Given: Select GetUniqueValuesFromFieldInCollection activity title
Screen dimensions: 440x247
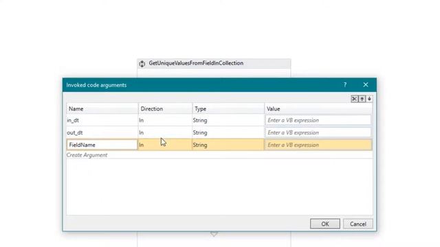Looking at the screenshot, I should coord(196,63).
